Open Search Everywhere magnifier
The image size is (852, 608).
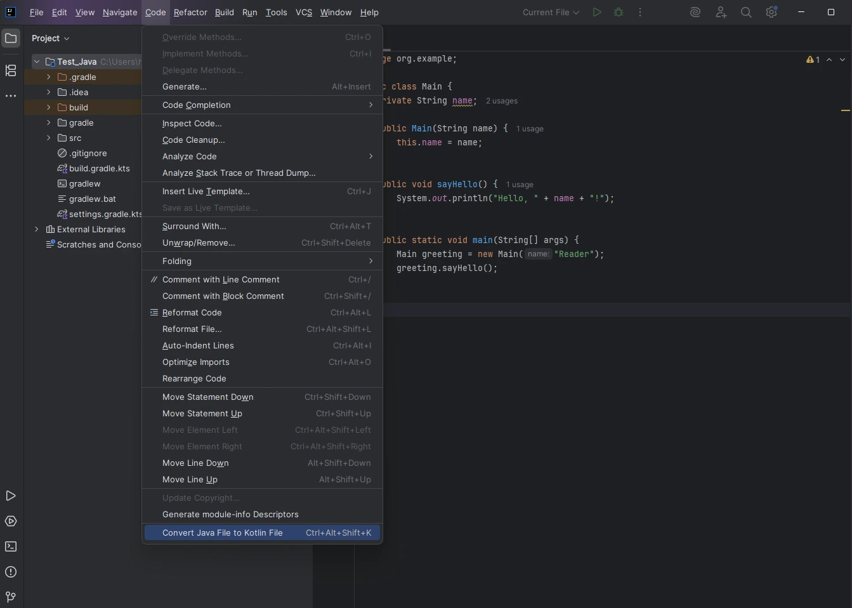pos(746,12)
